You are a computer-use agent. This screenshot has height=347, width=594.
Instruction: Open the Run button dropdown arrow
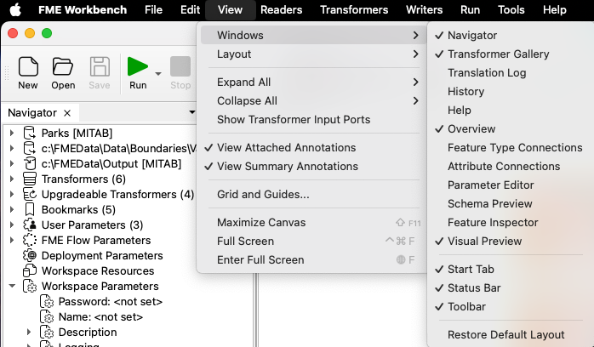pyautogui.click(x=158, y=73)
